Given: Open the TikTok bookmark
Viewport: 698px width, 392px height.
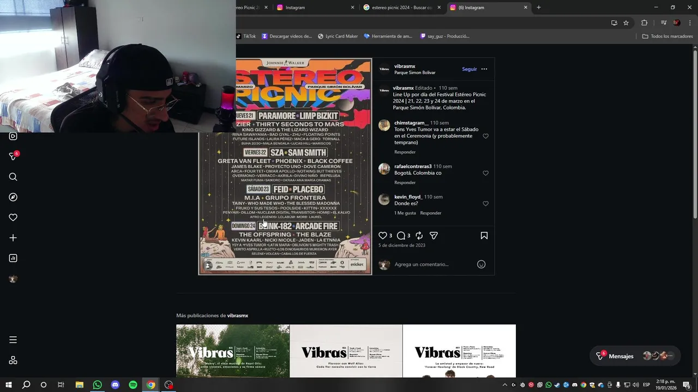Looking at the screenshot, I should pos(246,36).
